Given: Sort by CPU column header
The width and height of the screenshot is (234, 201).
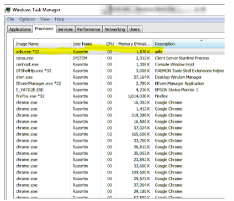Looking at the screenshot, I should point(108,44).
